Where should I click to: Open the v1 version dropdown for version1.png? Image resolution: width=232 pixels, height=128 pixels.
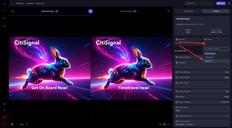click(136, 11)
